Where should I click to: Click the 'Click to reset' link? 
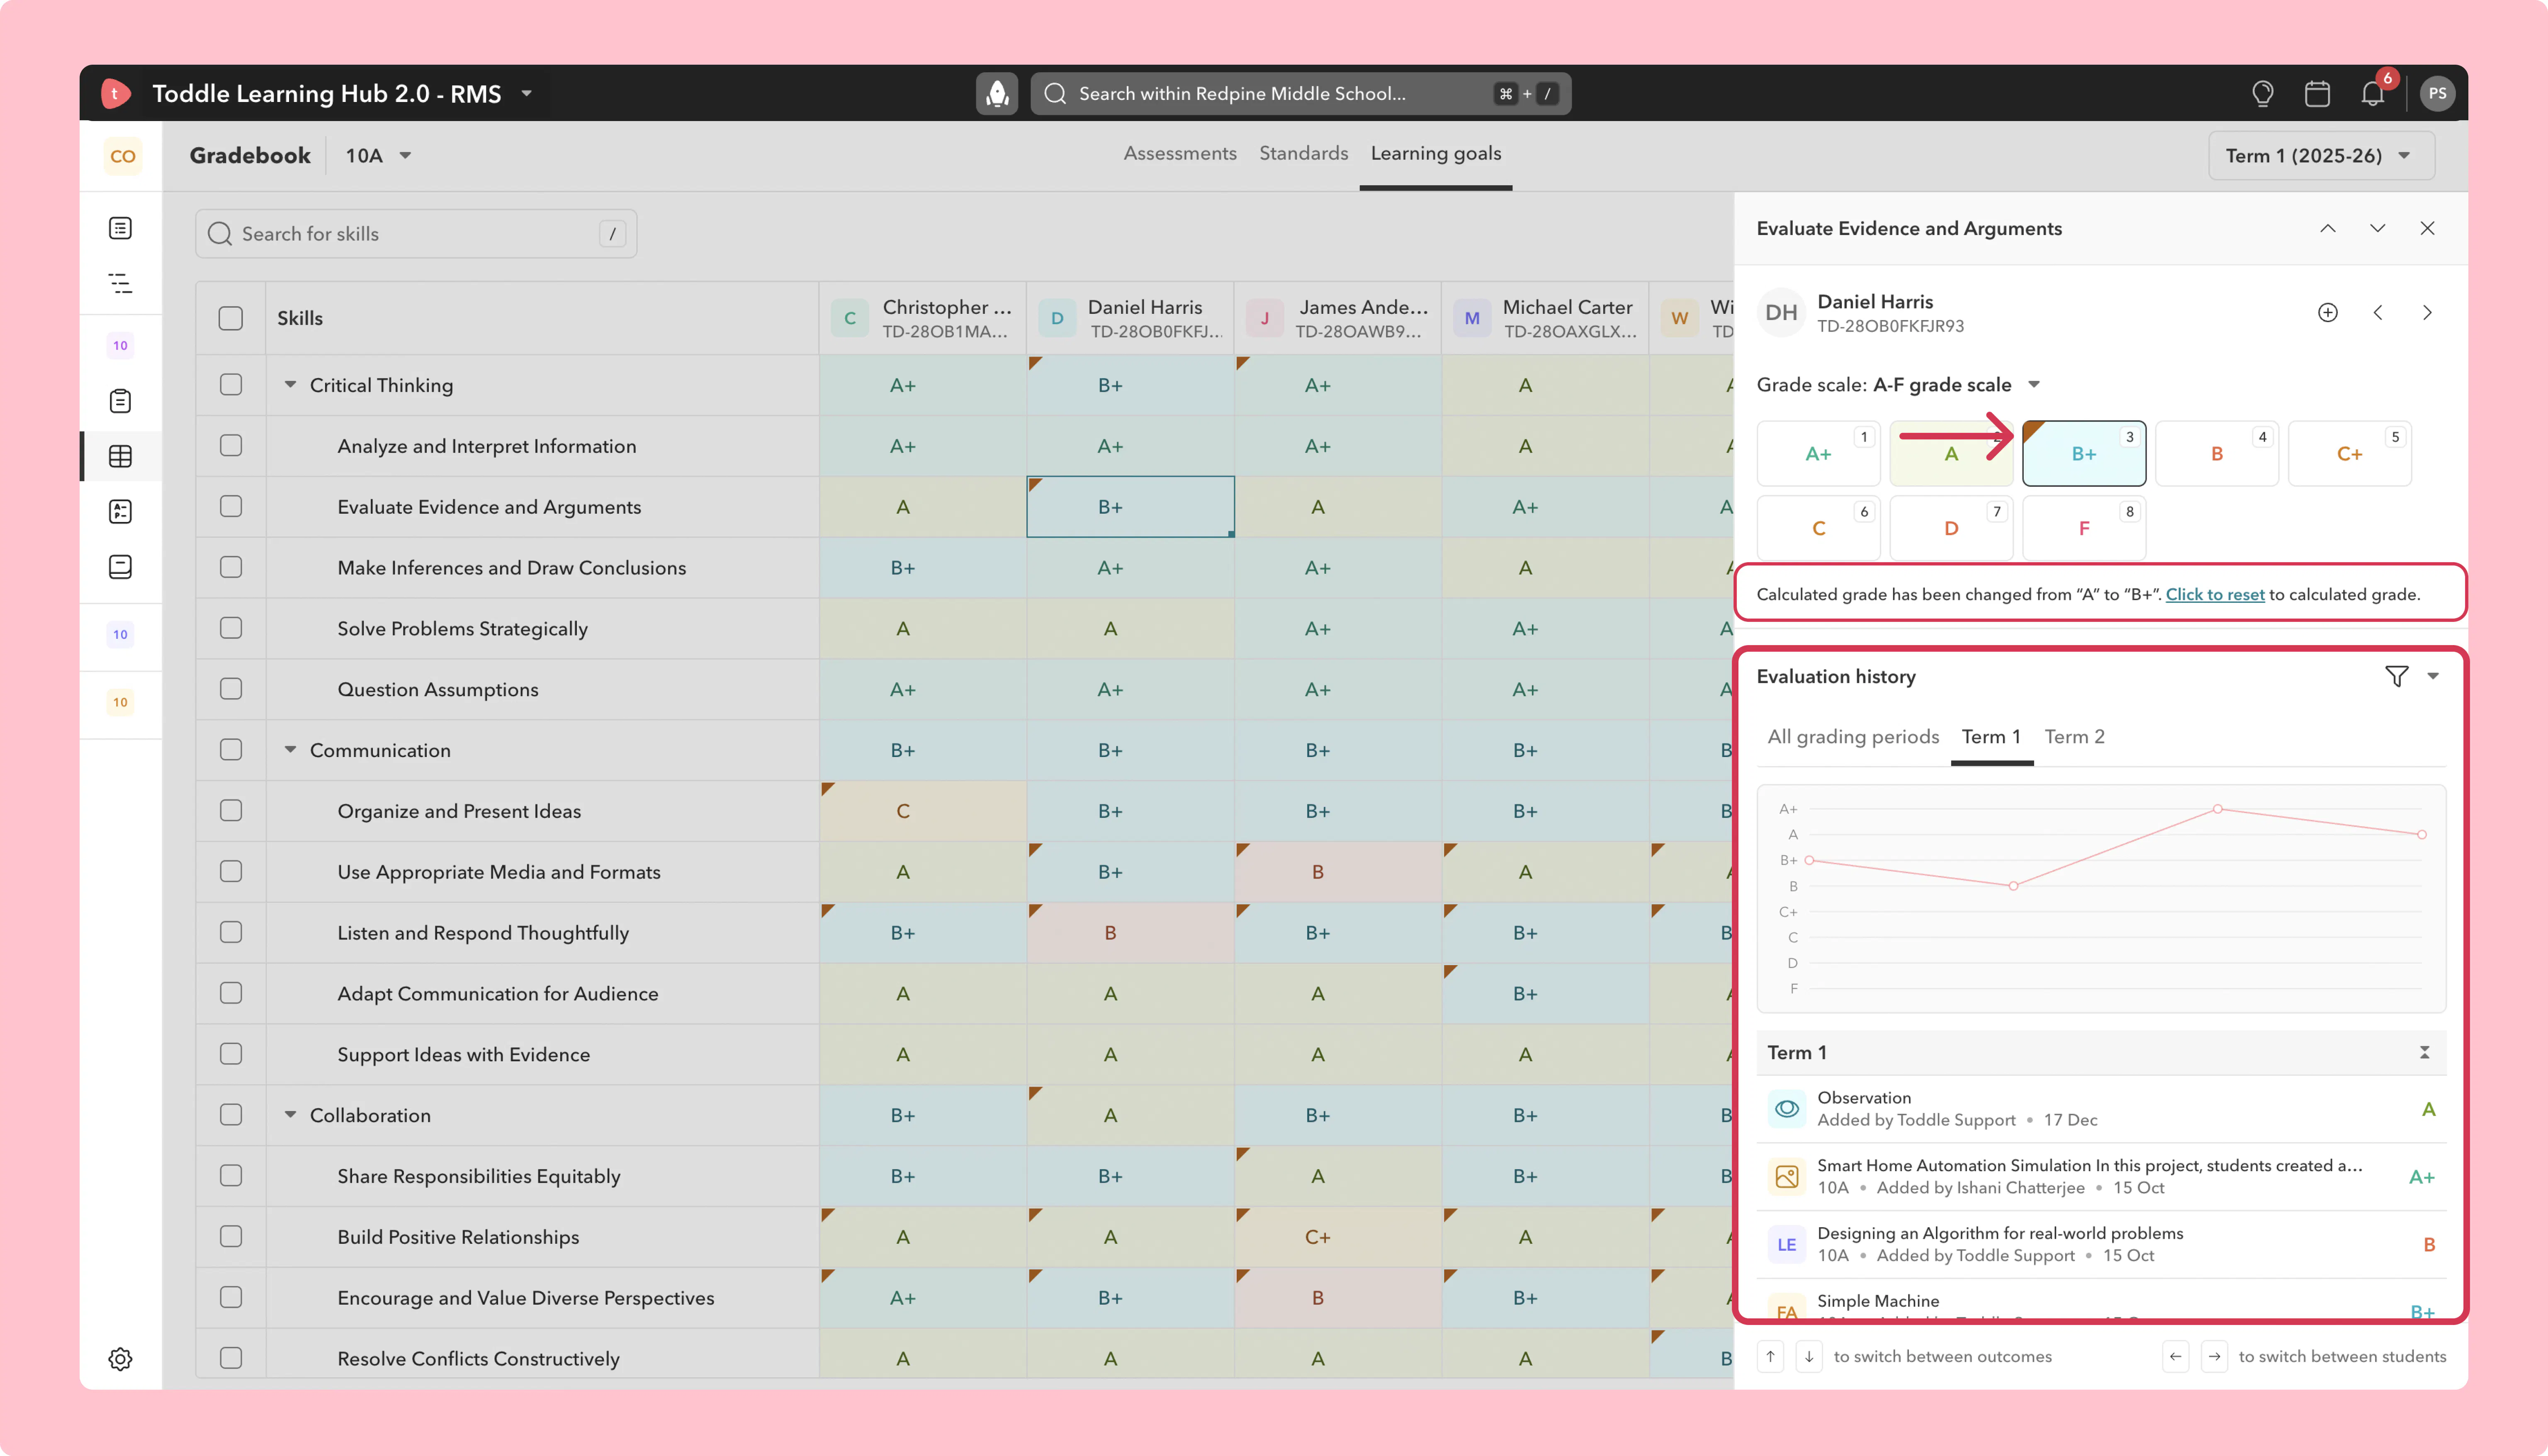click(2215, 594)
